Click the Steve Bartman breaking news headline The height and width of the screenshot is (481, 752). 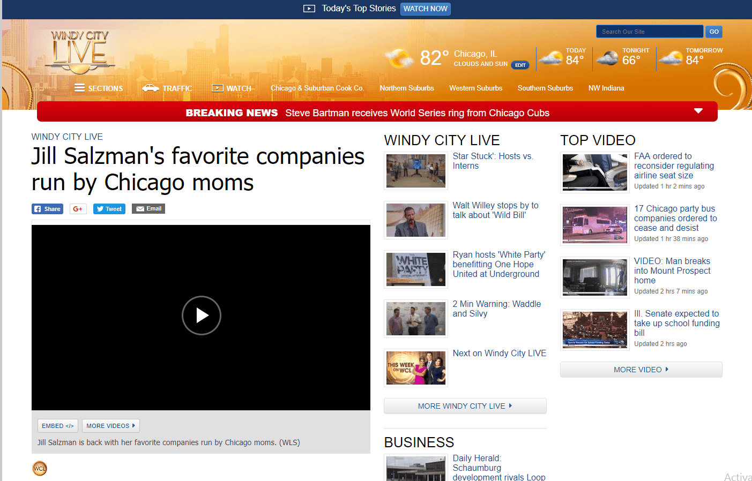tap(418, 113)
